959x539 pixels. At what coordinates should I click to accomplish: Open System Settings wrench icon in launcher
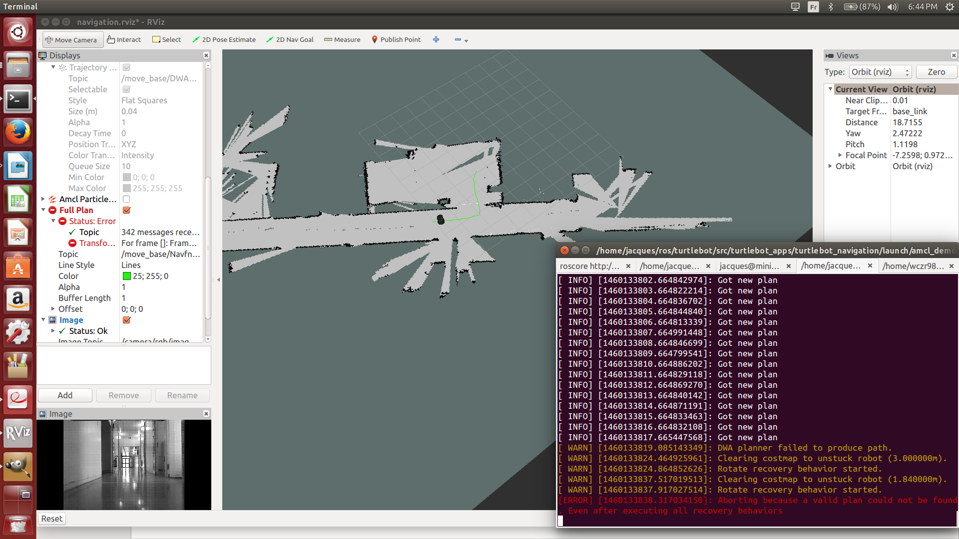(18, 333)
